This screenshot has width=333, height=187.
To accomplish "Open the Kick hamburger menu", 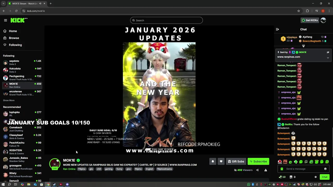I will (5, 20).
